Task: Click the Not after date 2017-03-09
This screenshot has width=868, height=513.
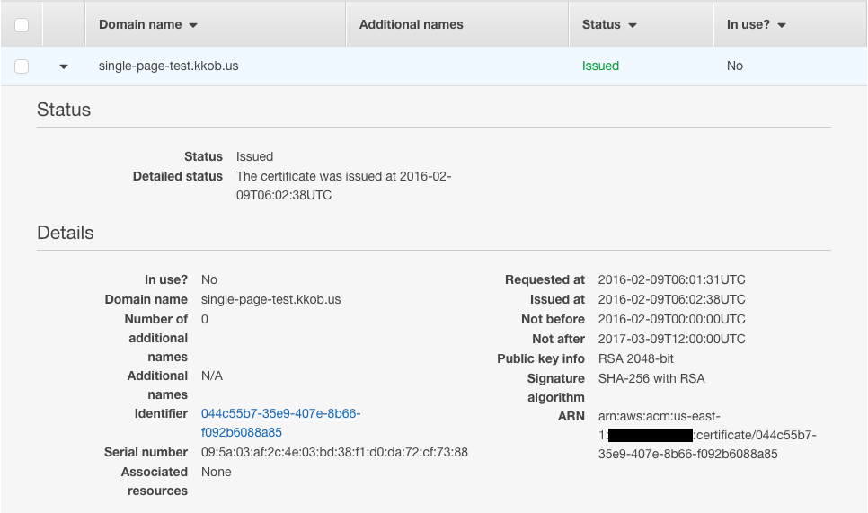Action: coord(671,339)
